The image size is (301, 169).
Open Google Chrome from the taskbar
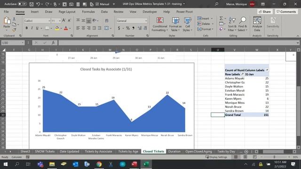point(99,164)
